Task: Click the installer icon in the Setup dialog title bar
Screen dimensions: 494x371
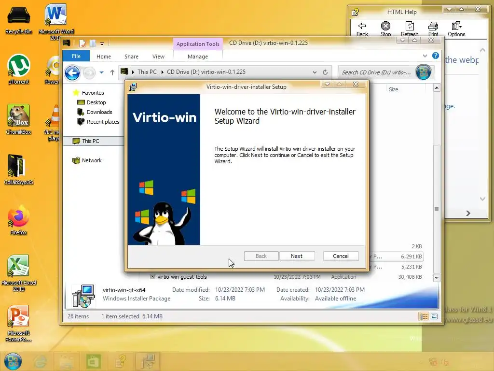Action: point(133,87)
